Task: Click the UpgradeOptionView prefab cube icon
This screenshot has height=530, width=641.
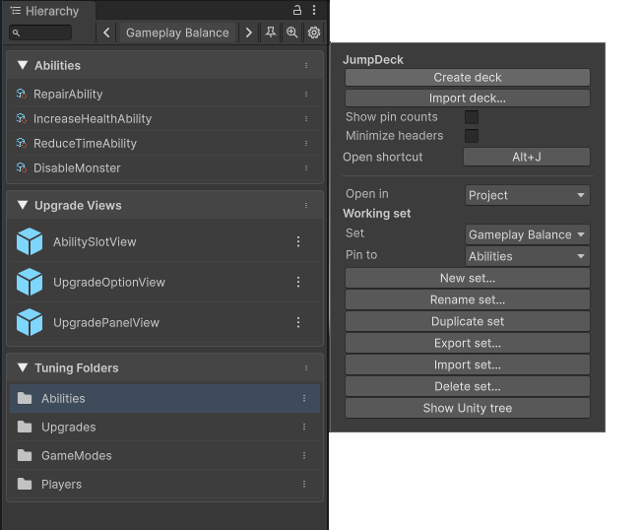Action: (x=30, y=282)
